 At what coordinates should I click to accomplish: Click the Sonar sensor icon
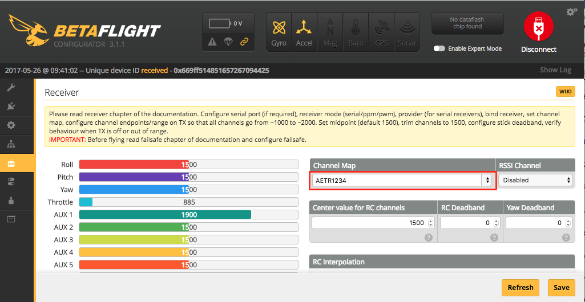tap(407, 32)
